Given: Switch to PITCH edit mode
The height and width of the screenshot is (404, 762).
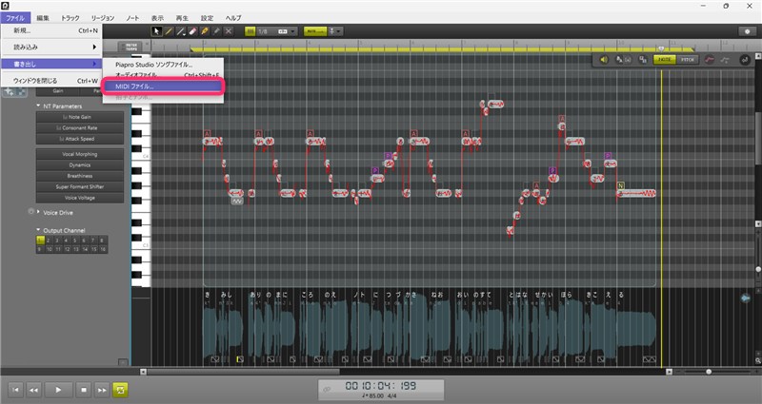Looking at the screenshot, I should click(687, 60).
